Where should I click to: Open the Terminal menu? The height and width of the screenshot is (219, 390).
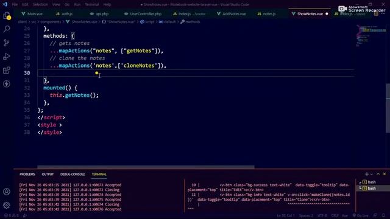[92, 4]
